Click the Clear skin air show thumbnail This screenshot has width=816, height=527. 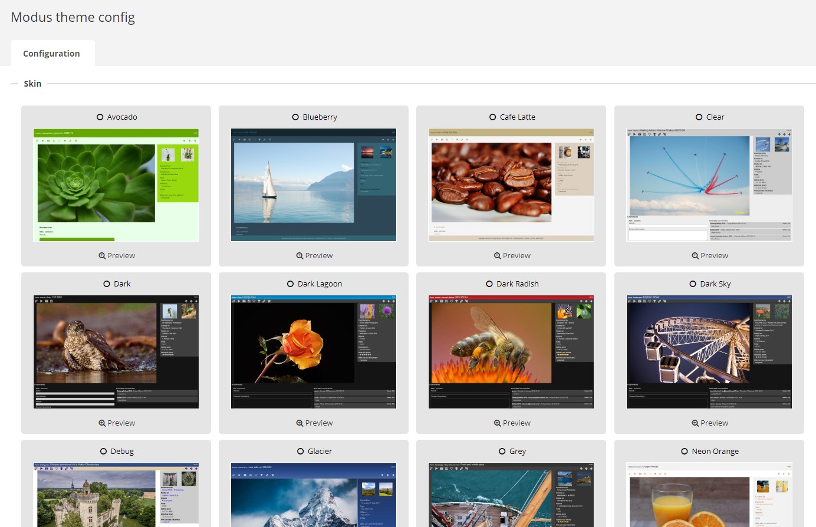709,185
